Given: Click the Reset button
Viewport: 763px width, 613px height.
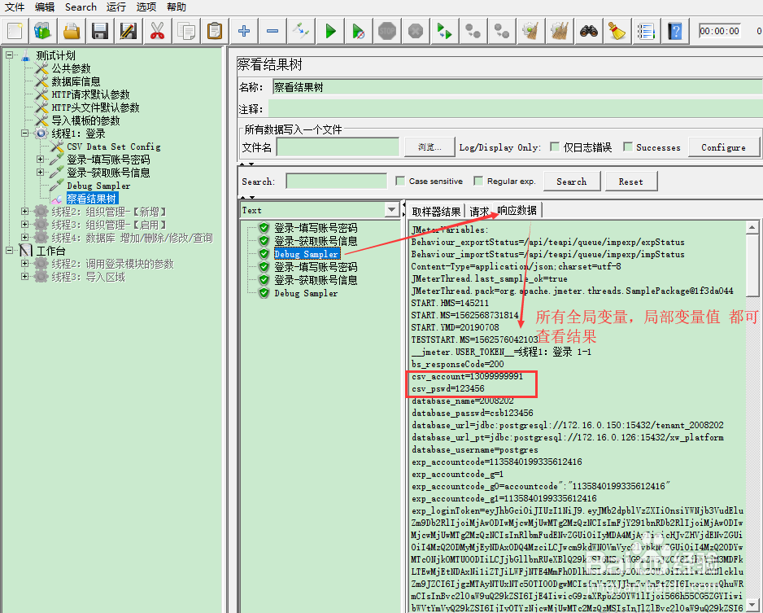Looking at the screenshot, I should pyautogui.click(x=631, y=182).
